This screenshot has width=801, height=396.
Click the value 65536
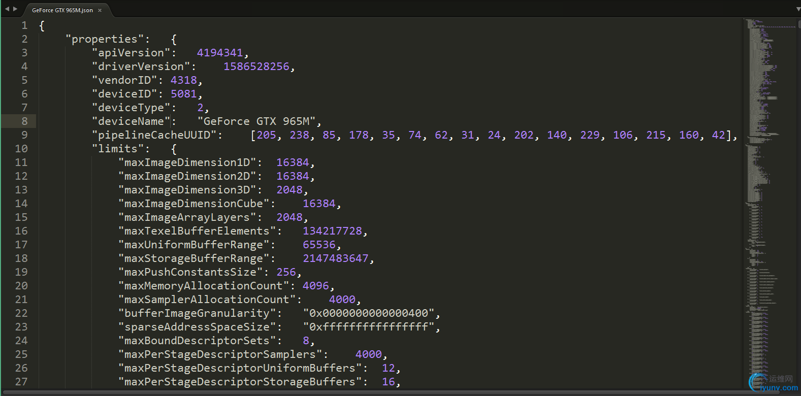[319, 245]
